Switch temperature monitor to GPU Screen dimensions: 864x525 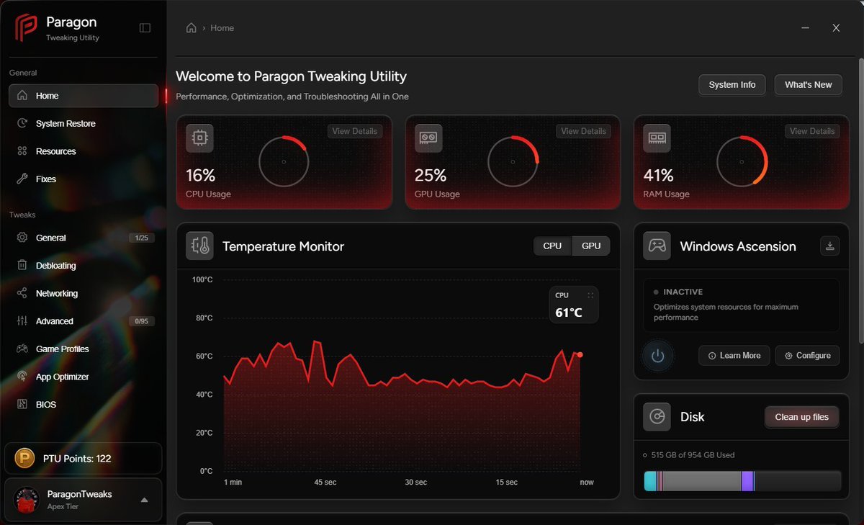pos(591,246)
